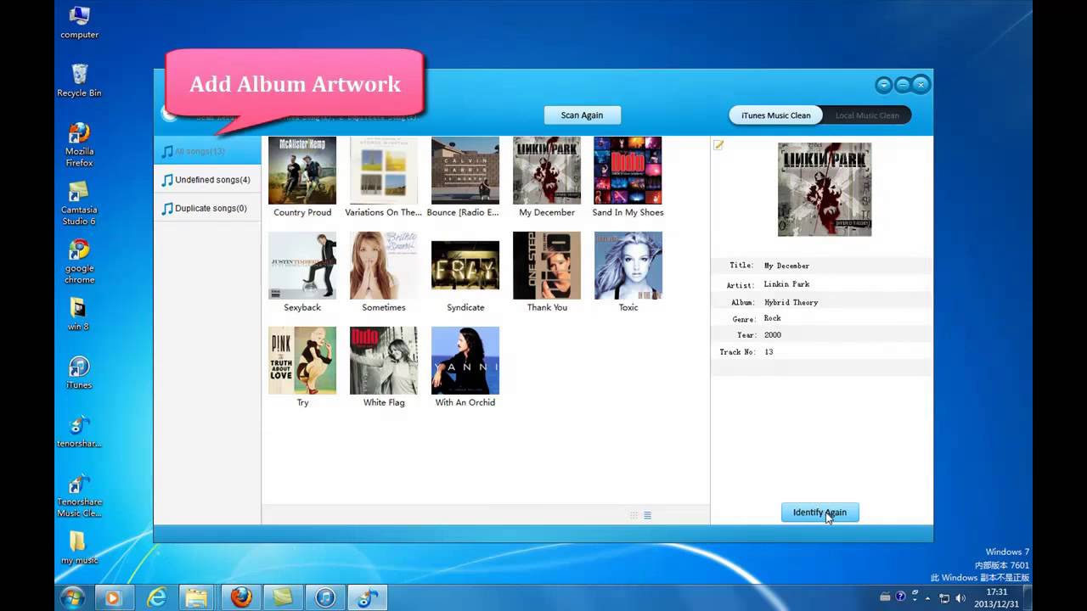Select iTunes Music Clean mode
The image size is (1087, 611).
(x=775, y=115)
